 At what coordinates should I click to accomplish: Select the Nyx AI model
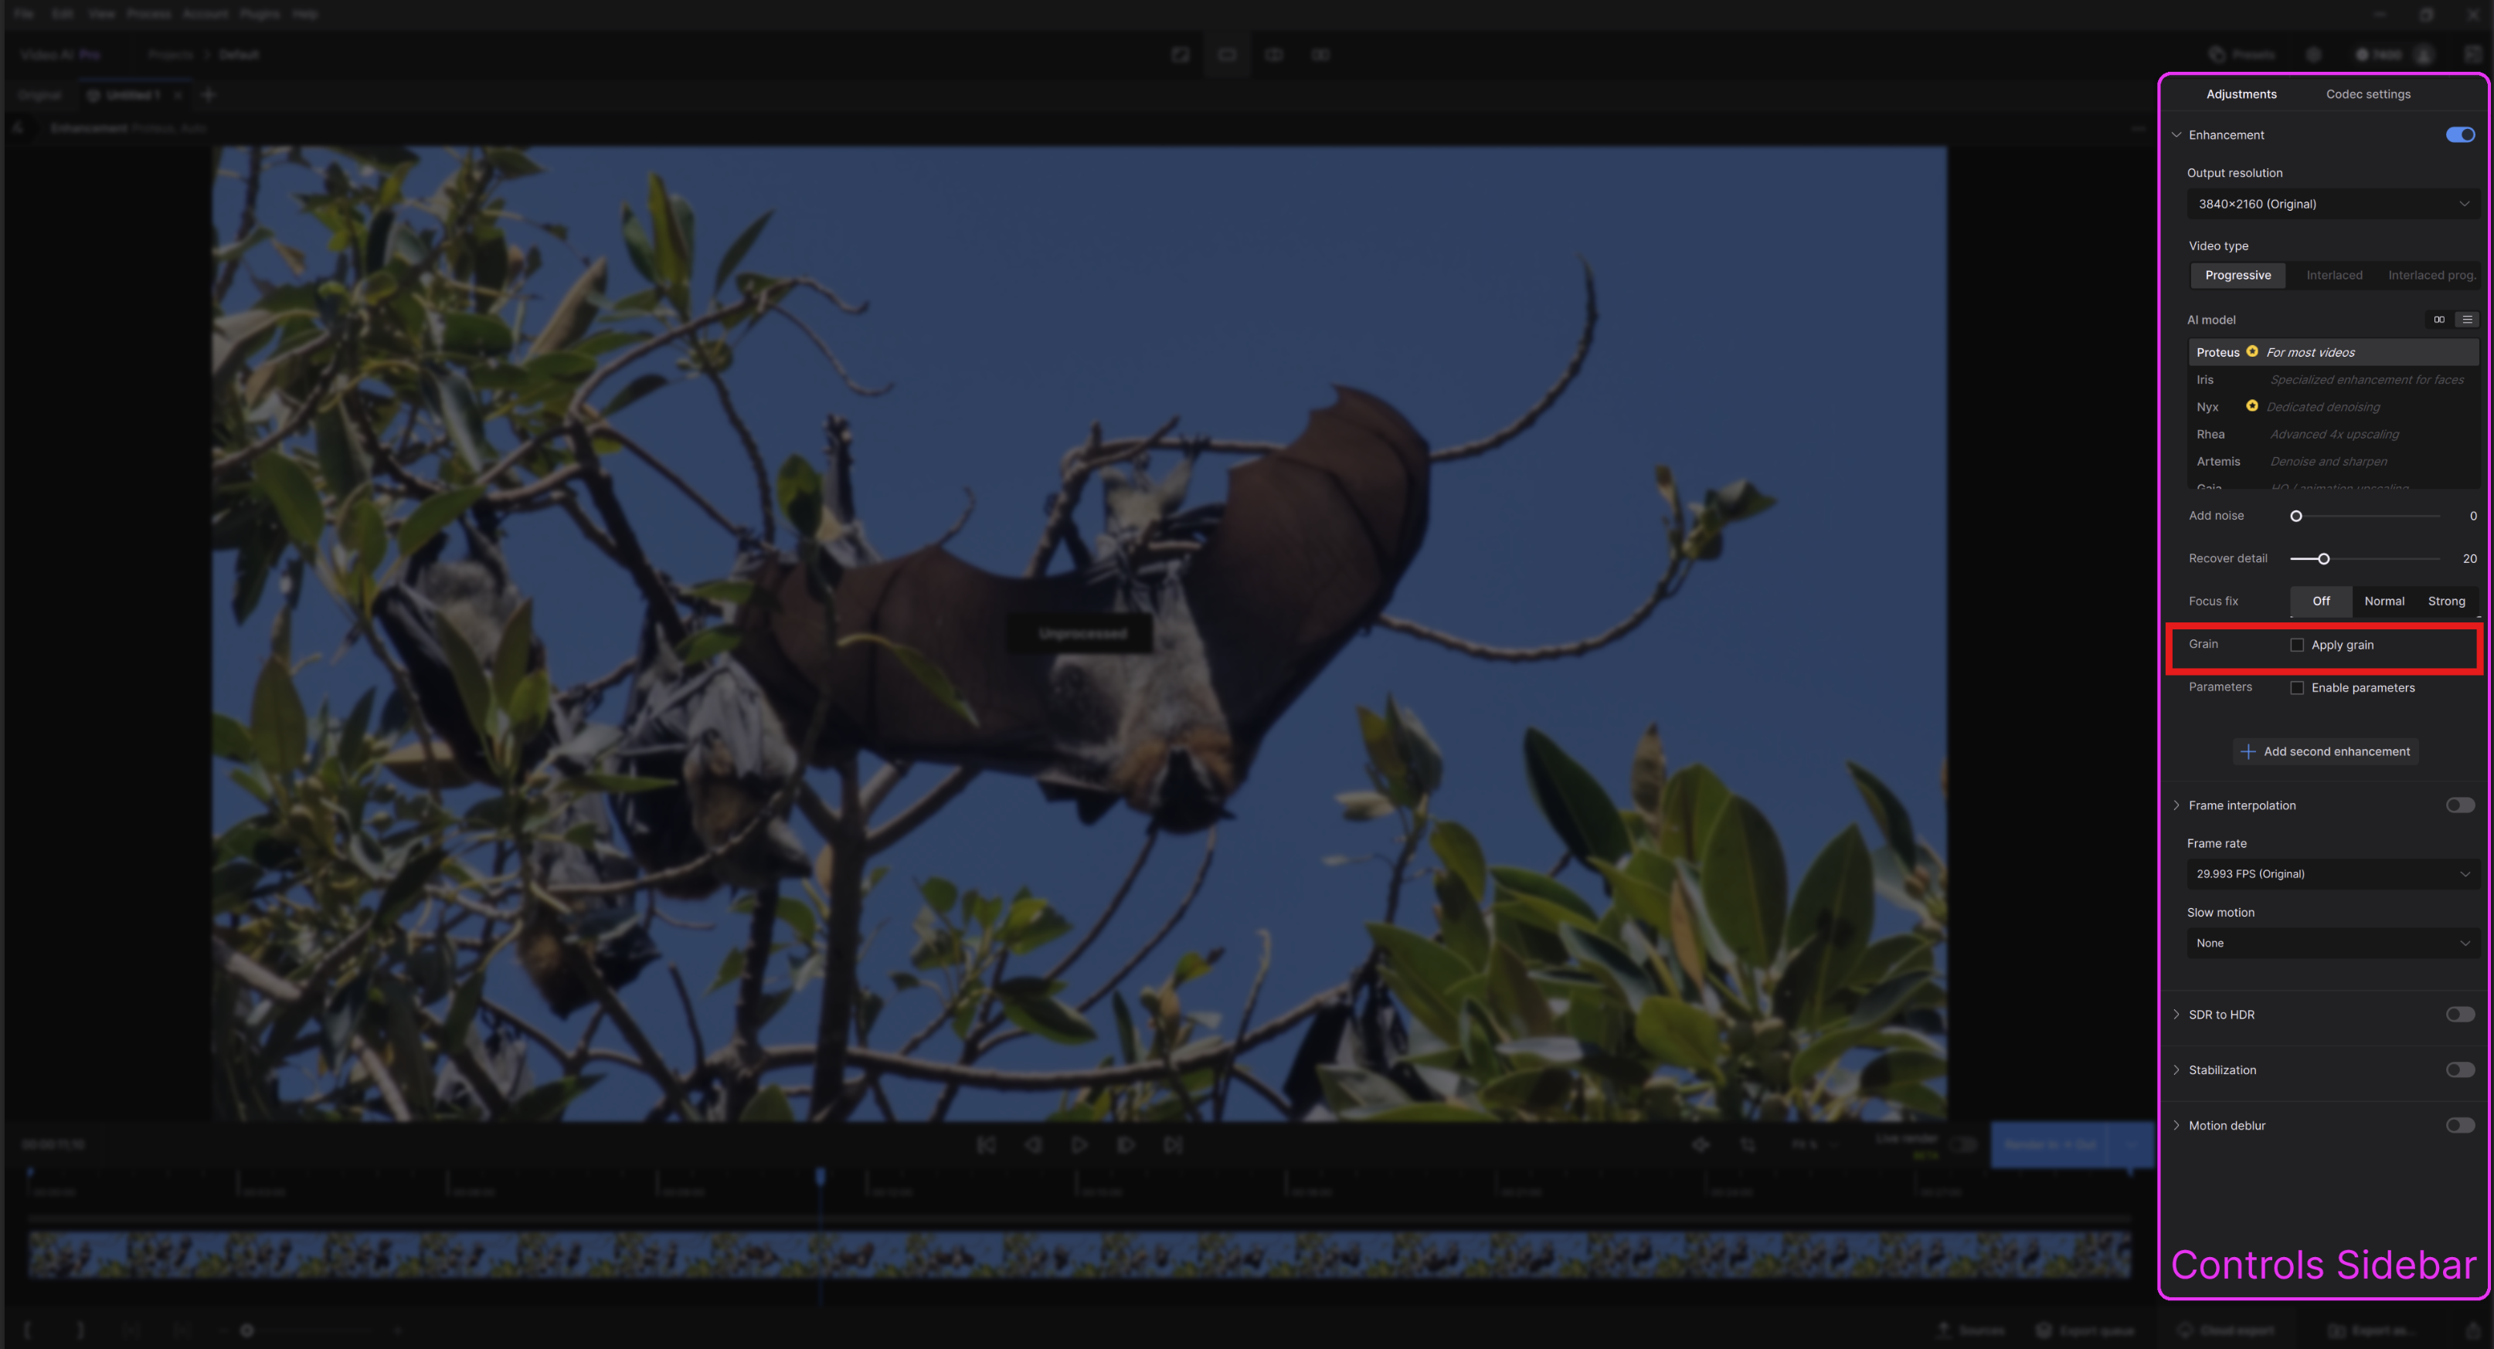click(2207, 406)
